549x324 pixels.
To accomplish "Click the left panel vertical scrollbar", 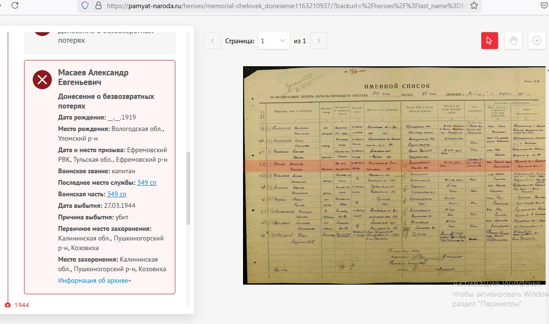I will [188, 188].
